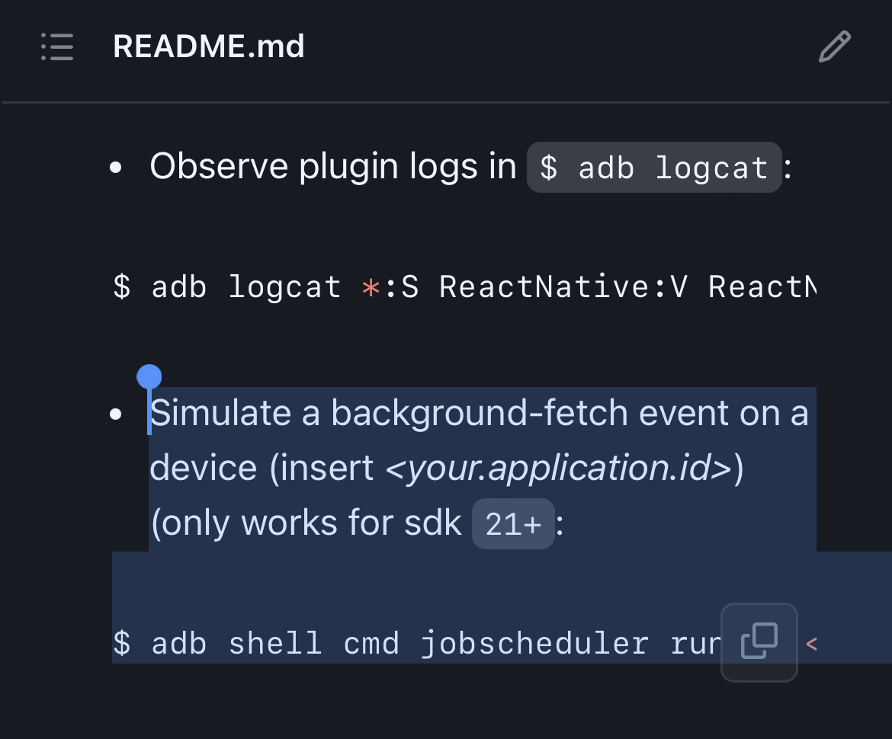
Task: Select the inline code "$ adb logcat"
Action: pos(653,167)
